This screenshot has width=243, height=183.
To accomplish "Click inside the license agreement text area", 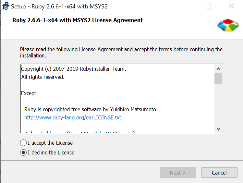I will pos(117,99).
